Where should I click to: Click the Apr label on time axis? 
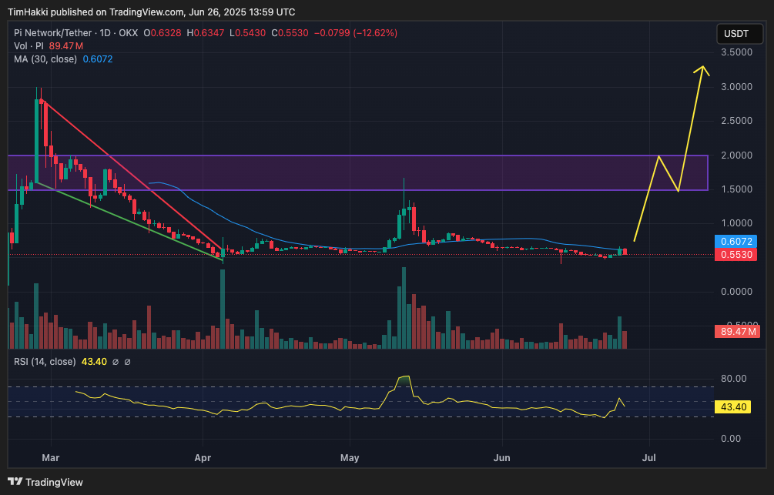click(203, 458)
